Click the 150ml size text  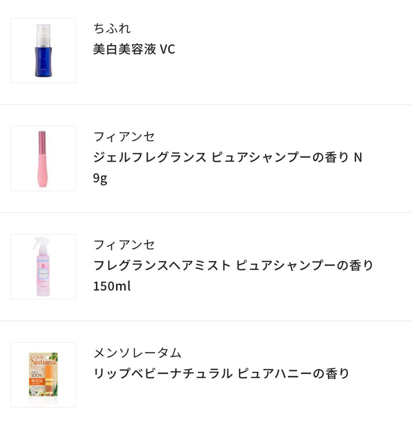click(x=112, y=286)
